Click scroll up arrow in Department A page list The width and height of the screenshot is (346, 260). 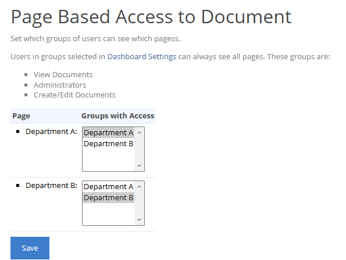tap(139, 132)
